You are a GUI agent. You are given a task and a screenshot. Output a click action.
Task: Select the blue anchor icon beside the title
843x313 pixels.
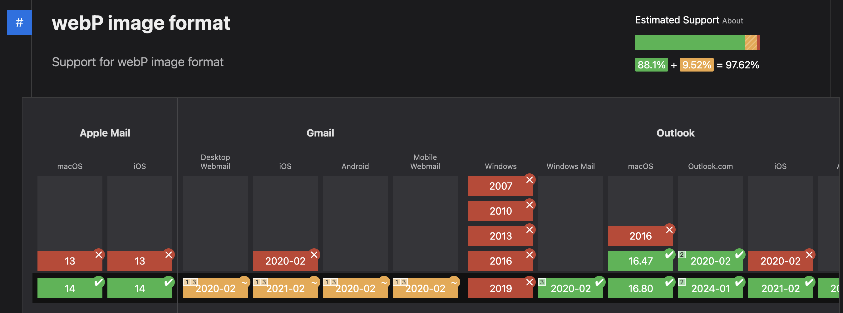[x=19, y=22]
